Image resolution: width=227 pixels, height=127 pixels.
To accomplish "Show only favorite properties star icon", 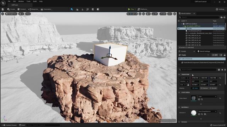I will click(x=222, y=70).
